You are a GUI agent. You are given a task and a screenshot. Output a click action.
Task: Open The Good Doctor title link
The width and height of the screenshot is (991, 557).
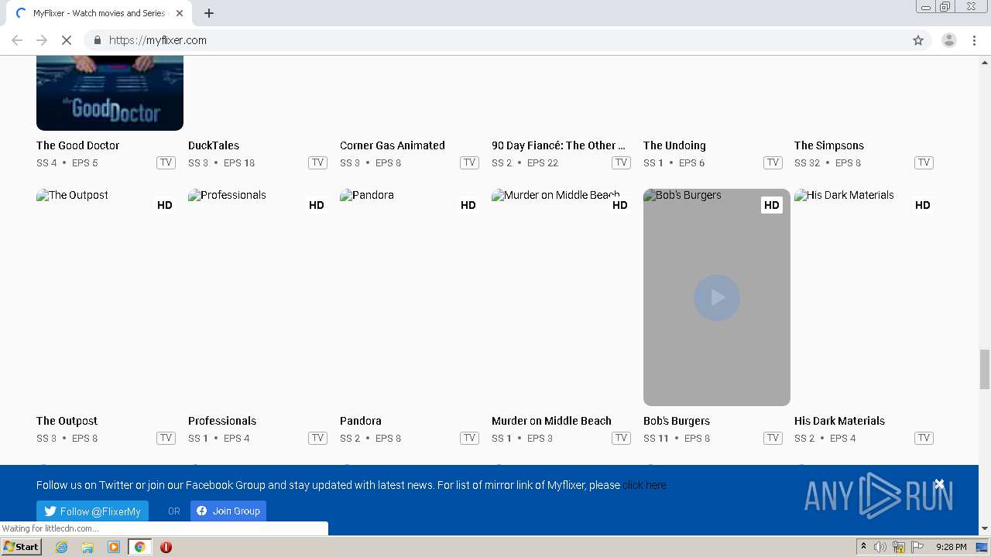click(77, 145)
